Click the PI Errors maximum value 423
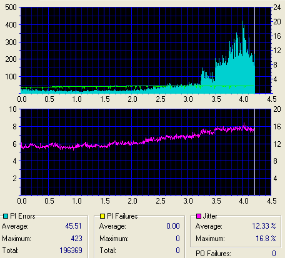The image size is (285, 258). click(76, 239)
